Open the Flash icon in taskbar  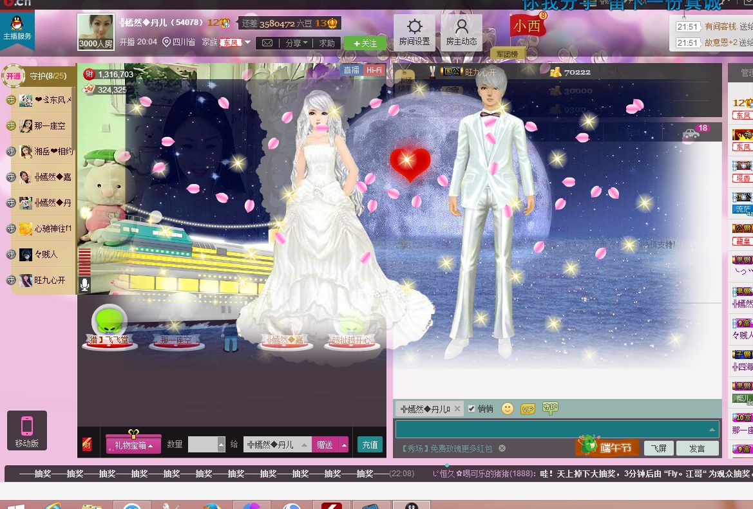[x=331, y=505]
